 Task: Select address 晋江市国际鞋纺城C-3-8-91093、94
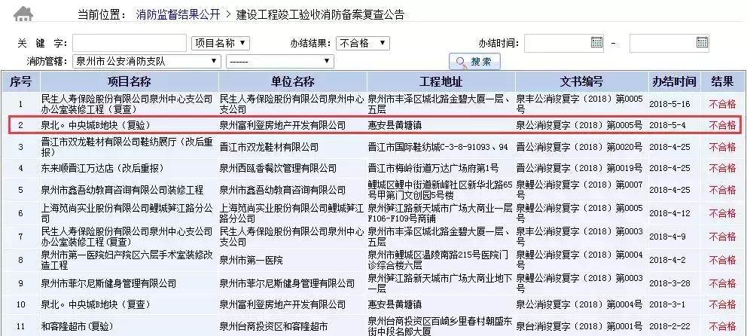pos(438,147)
